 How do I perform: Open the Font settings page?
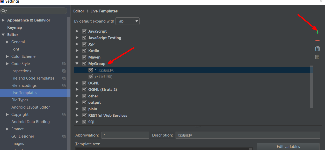click(x=15, y=49)
